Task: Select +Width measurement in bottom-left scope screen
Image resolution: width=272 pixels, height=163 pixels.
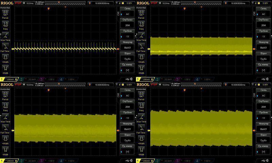Action: pos(5,140)
